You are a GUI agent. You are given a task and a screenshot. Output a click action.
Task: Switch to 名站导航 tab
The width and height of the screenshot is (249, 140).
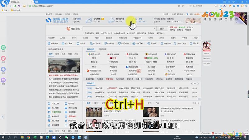tap(91, 49)
